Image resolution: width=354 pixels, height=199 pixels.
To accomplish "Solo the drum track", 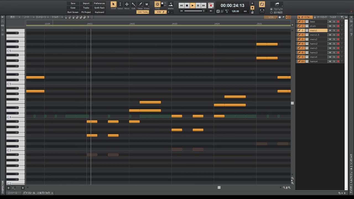I will coord(334,26).
